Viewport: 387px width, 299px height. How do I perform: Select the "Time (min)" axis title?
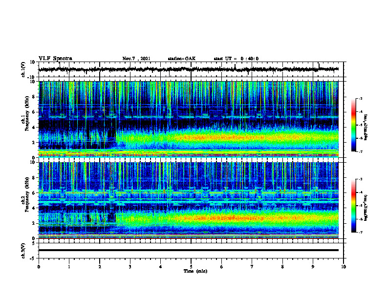coord(195,271)
